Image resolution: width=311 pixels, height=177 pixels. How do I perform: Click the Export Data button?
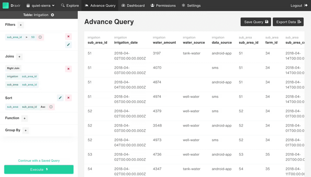[288, 22]
